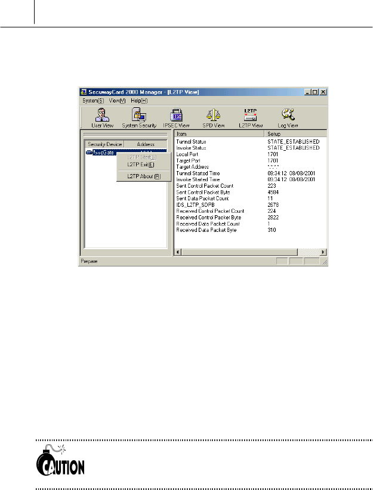The width and height of the screenshot is (373, 490).
Task: Select the Invoke Started Time row
Action: click(x=250, y=179)
